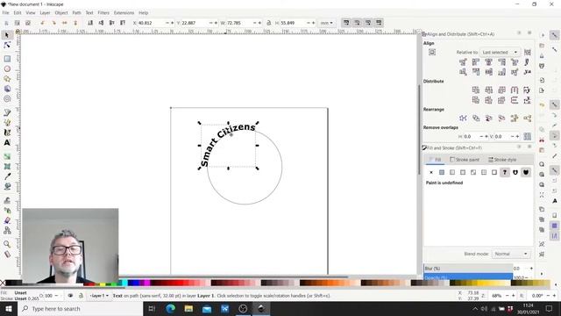Select the Calligraphy tool
The height and width of the screenshot is (316, 561).
(x=7, y=133)
